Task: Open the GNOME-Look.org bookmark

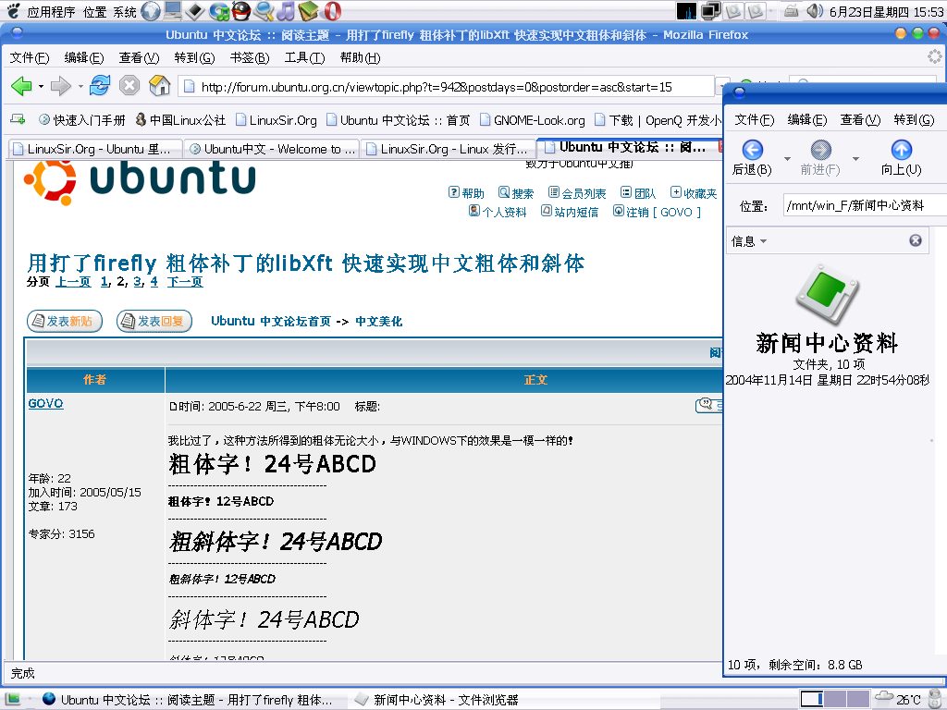Action: [x=532, y=120]
